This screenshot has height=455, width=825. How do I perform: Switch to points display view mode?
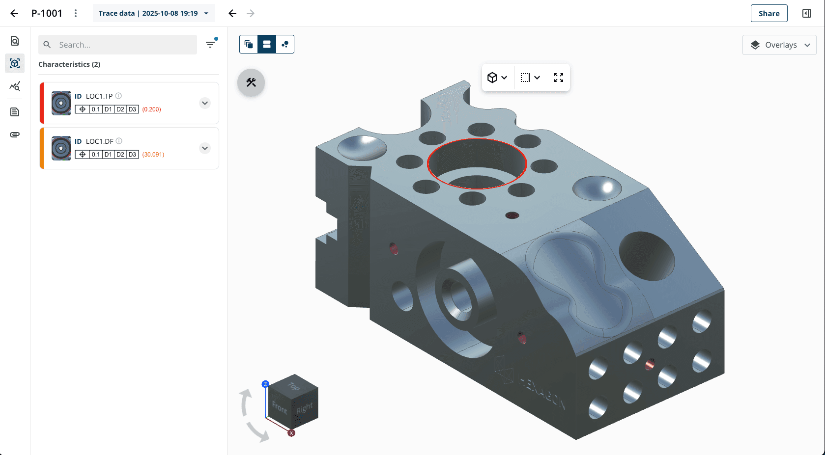tap(285, 44)
